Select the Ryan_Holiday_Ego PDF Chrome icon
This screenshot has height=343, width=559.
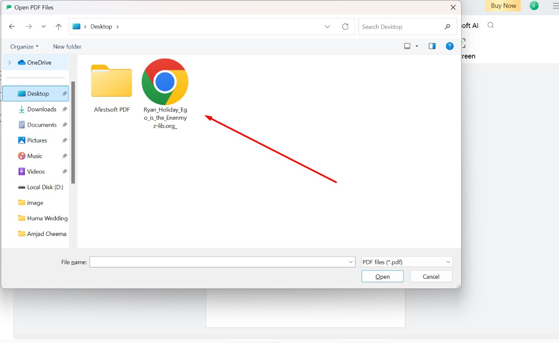click(165, 82)
